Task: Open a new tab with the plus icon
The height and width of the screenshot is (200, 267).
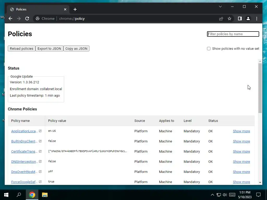Action: [x=75, y=9]
